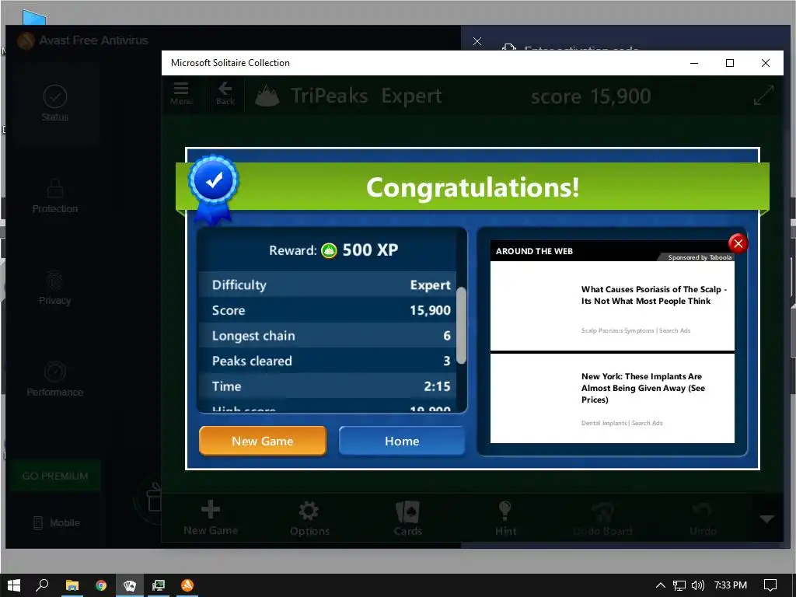The width and height of the screenshot is (796, 597).
Task: Go to Home from Congratulations dialog
Action: 402,441
